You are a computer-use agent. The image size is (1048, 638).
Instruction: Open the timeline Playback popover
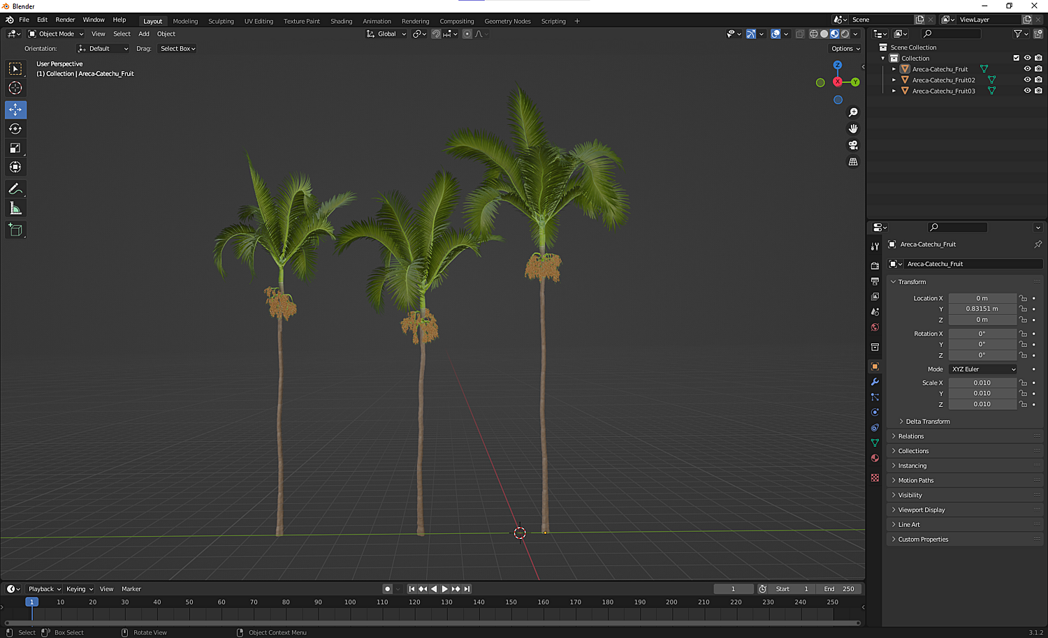tap(44, 589)
